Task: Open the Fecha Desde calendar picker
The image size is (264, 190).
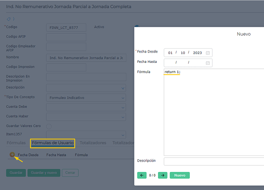Action: tap(208, 53)
